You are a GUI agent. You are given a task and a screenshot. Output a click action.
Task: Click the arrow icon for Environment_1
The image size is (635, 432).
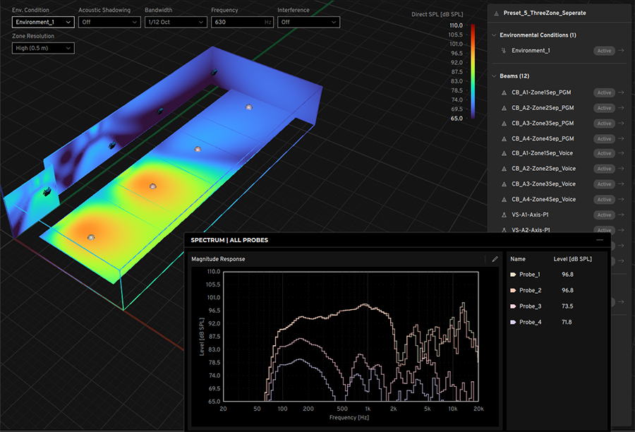point(621,51)
